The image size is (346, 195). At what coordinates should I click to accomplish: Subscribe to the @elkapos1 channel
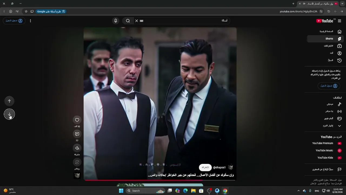pyautogui.click(x=205, y=167)
